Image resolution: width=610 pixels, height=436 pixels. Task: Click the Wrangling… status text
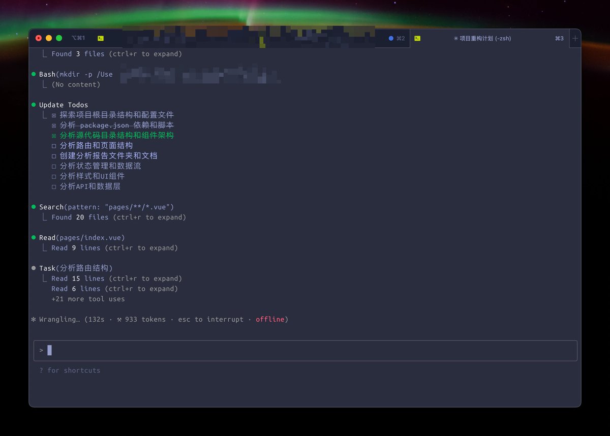pos(59,320)
